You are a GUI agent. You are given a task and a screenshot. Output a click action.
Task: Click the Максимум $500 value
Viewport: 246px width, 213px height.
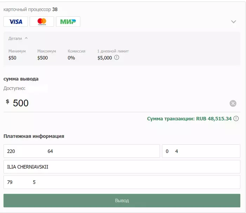pyautogui.click(x=43, y=58)
